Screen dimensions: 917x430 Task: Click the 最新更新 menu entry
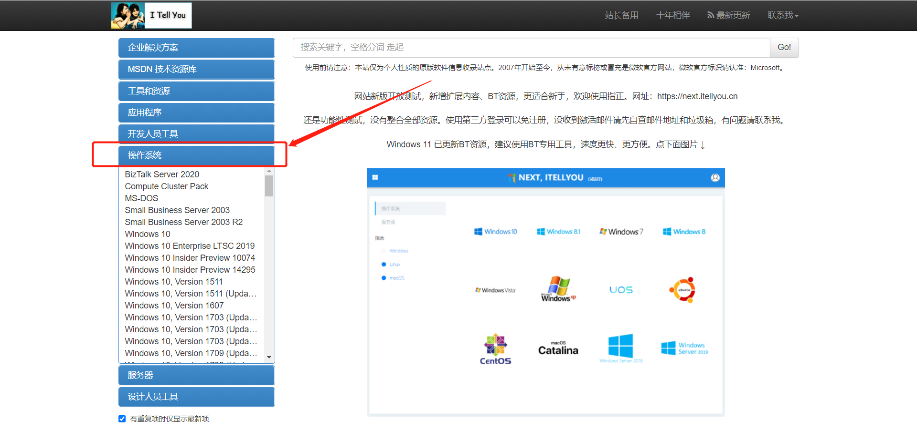pyautogui.click(x=728, y=15)
